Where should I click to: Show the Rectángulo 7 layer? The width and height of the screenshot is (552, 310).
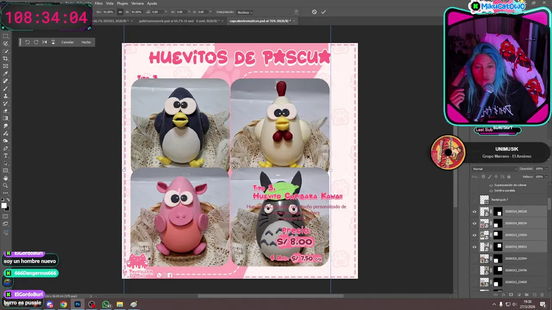pyautogui.click(x=475, y=200)
